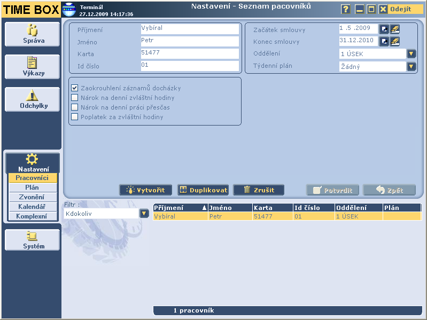This screenshot has height=320, width=427.
Task: Select the Vybíral cell in table
Action: [180, 216]
